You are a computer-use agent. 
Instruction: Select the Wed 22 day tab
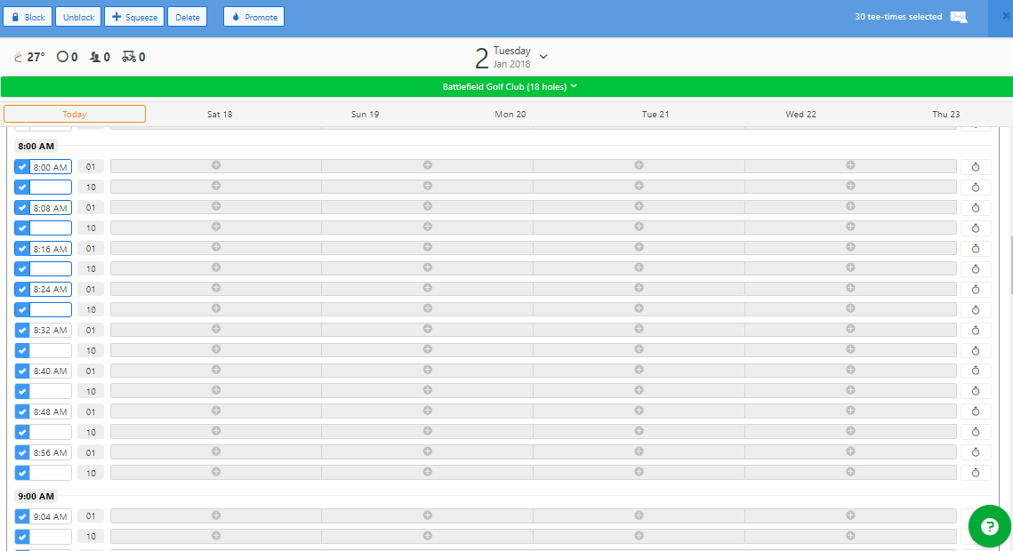[800, 114]
